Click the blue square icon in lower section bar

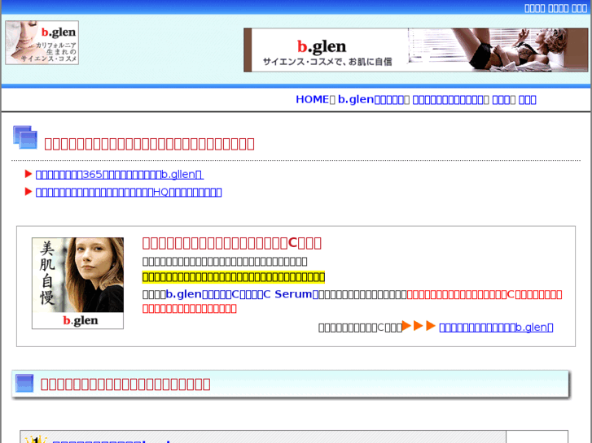pyautogui.click(x=24, y=384)
